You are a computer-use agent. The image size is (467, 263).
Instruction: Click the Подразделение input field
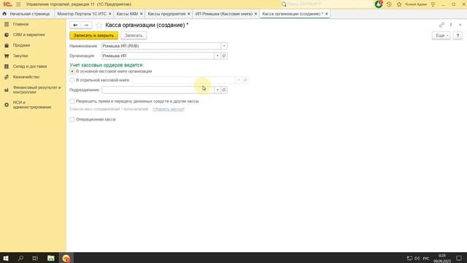pos(158,90)
